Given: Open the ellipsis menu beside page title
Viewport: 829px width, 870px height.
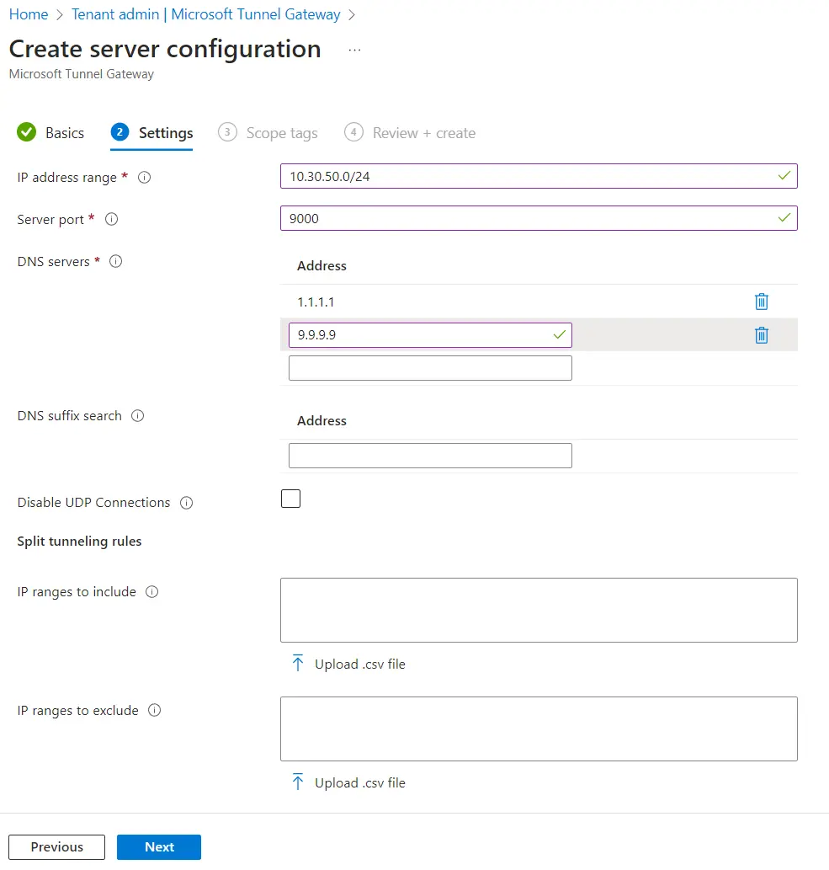Looking at the screenshot, I should point(354,50).
